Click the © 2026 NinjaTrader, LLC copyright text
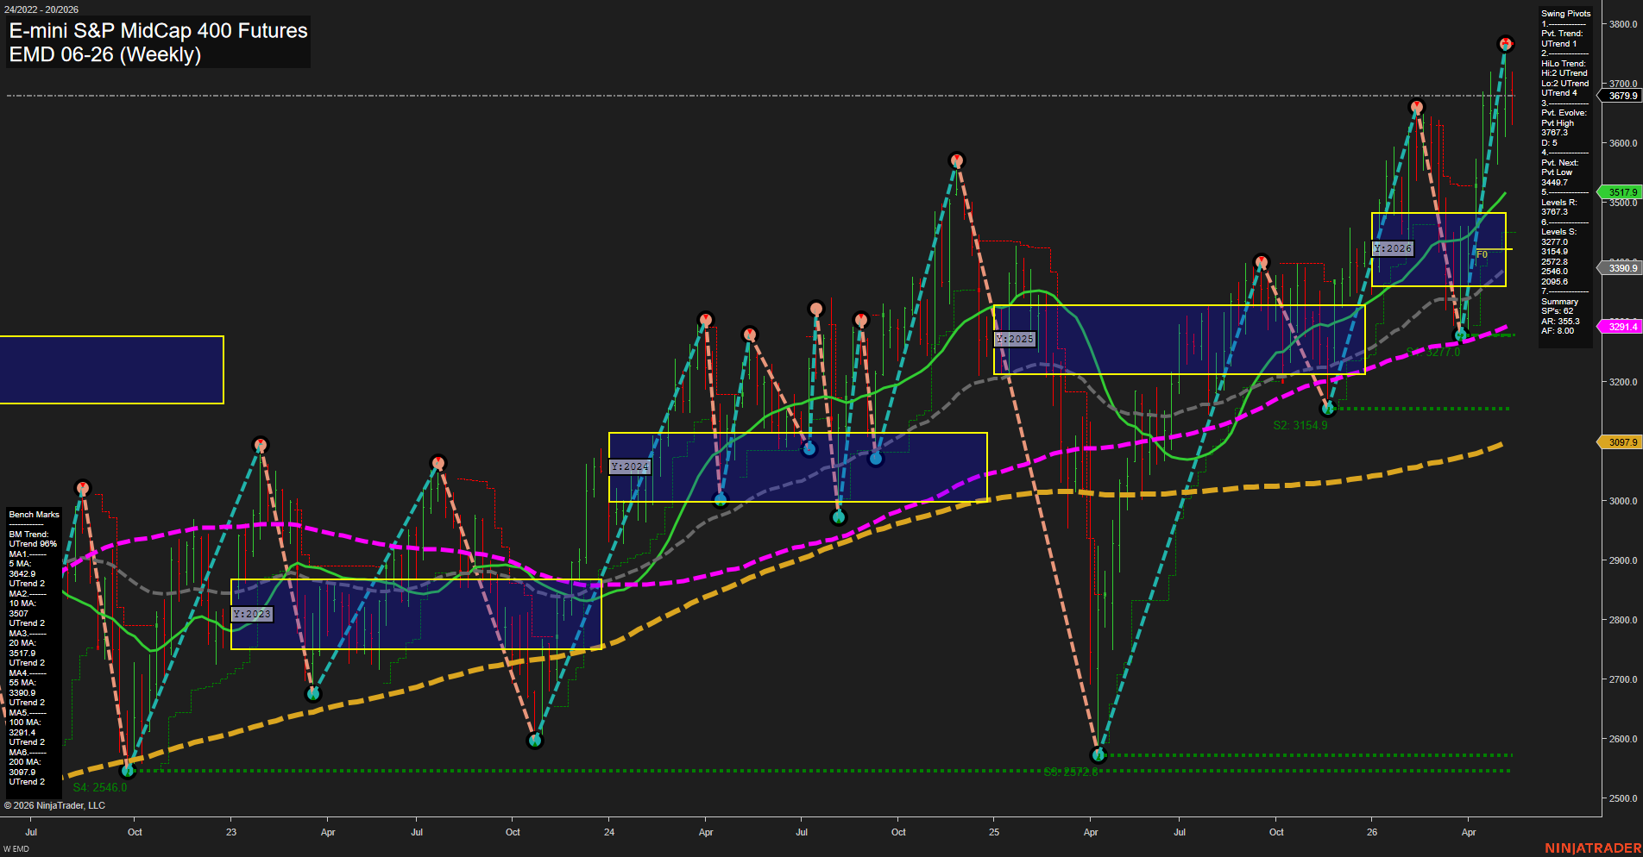1643x857 pixels. coord(54,805)
